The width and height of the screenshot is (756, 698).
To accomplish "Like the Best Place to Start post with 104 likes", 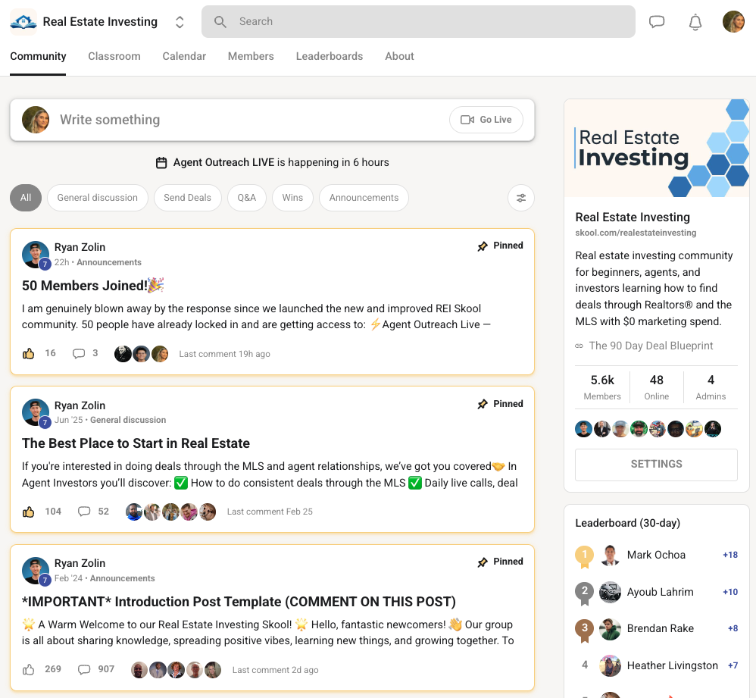I will [29, 512].
